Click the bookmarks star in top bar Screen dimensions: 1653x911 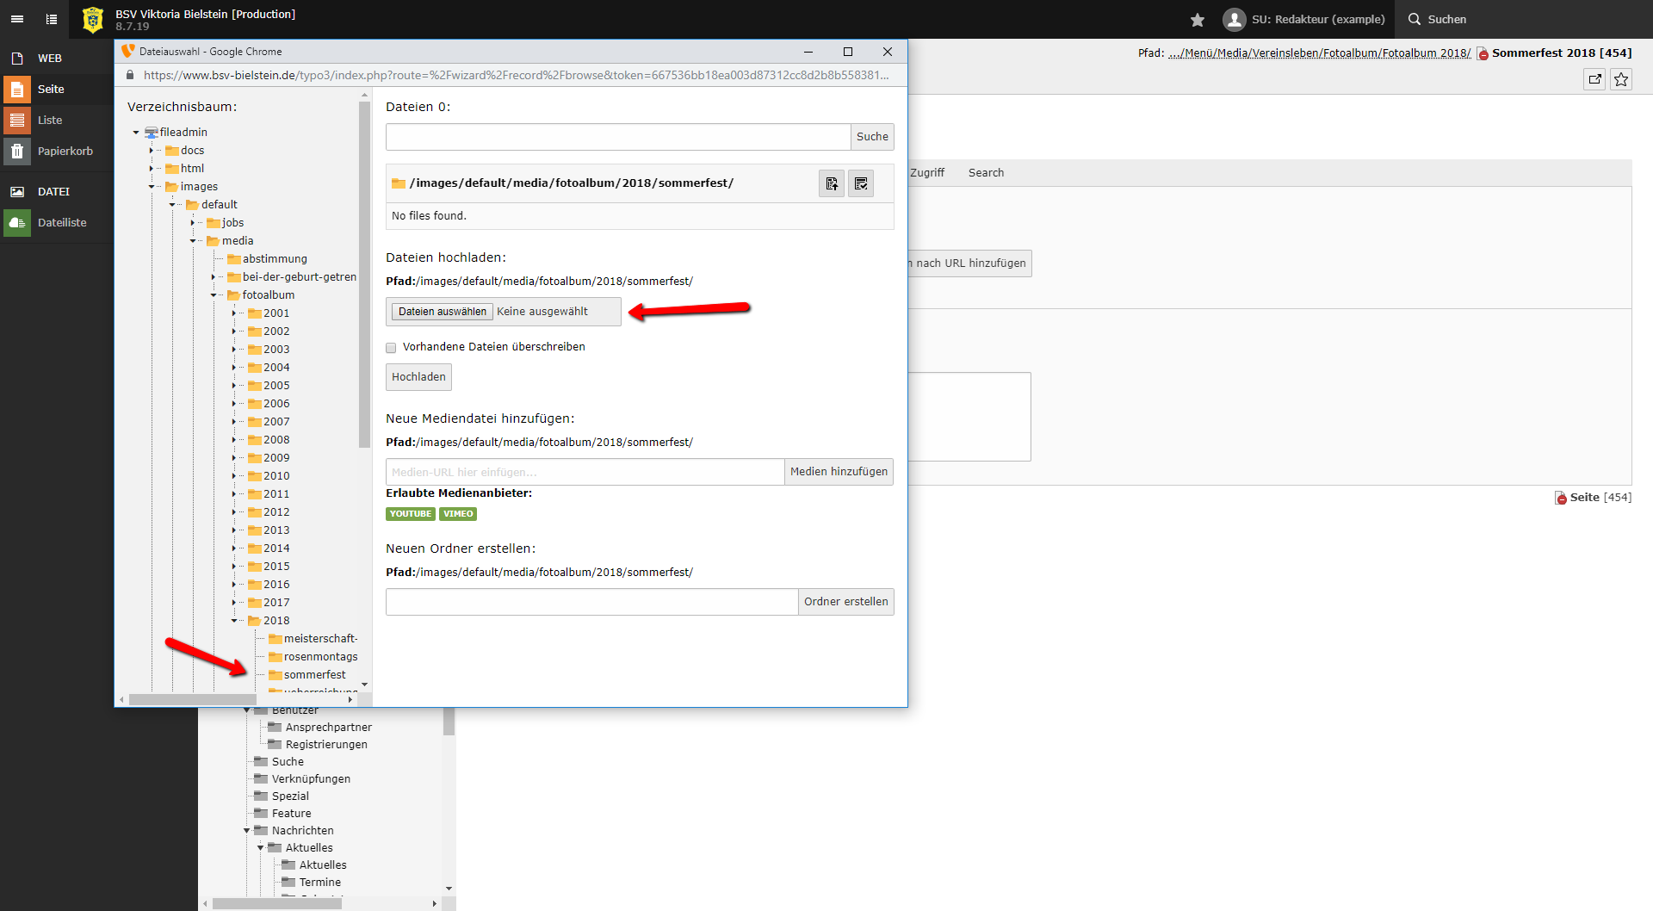tap(1197, 20)
